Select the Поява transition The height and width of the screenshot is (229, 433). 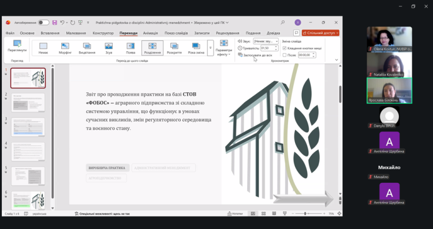click(130, 48)
